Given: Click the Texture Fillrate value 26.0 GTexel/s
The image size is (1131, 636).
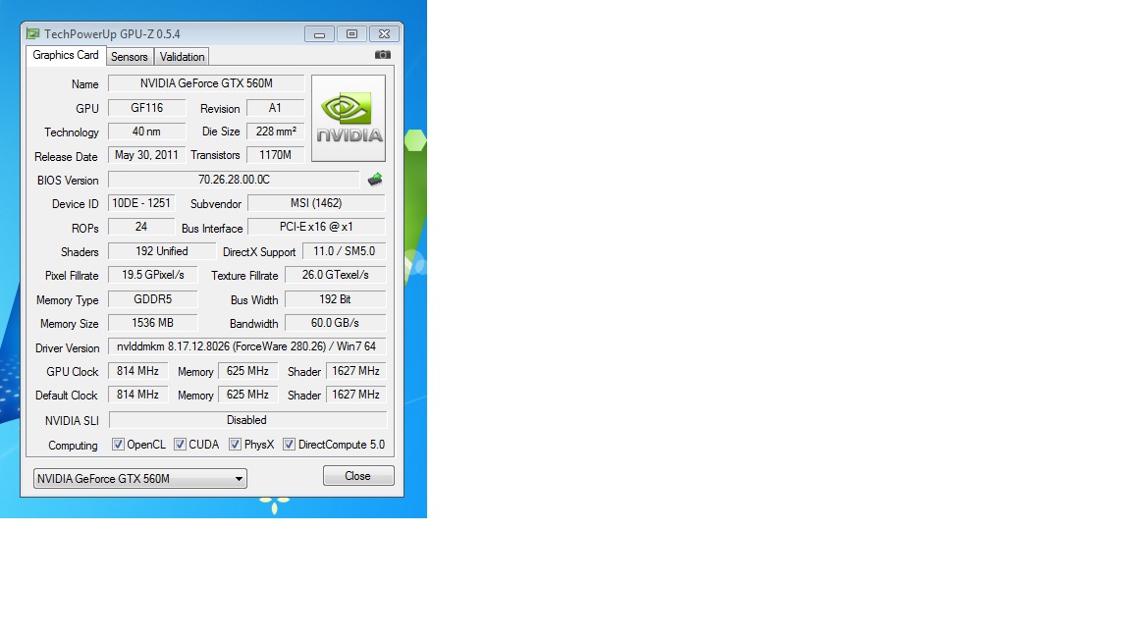Looking at the screenshot, I should [x=336, y=275].
